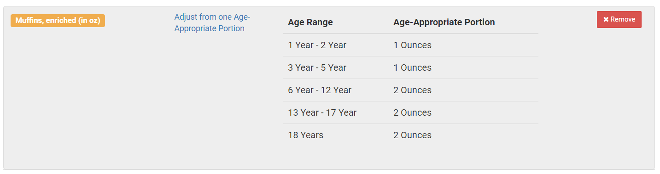The image size is (660, 174).
Task: Select the 3 Year - 5 Year row
Action: [x=411, y=67]
